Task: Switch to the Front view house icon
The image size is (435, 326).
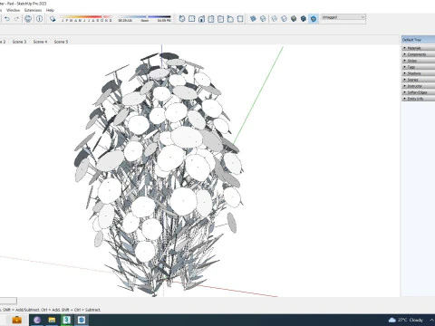Action: 201,19
